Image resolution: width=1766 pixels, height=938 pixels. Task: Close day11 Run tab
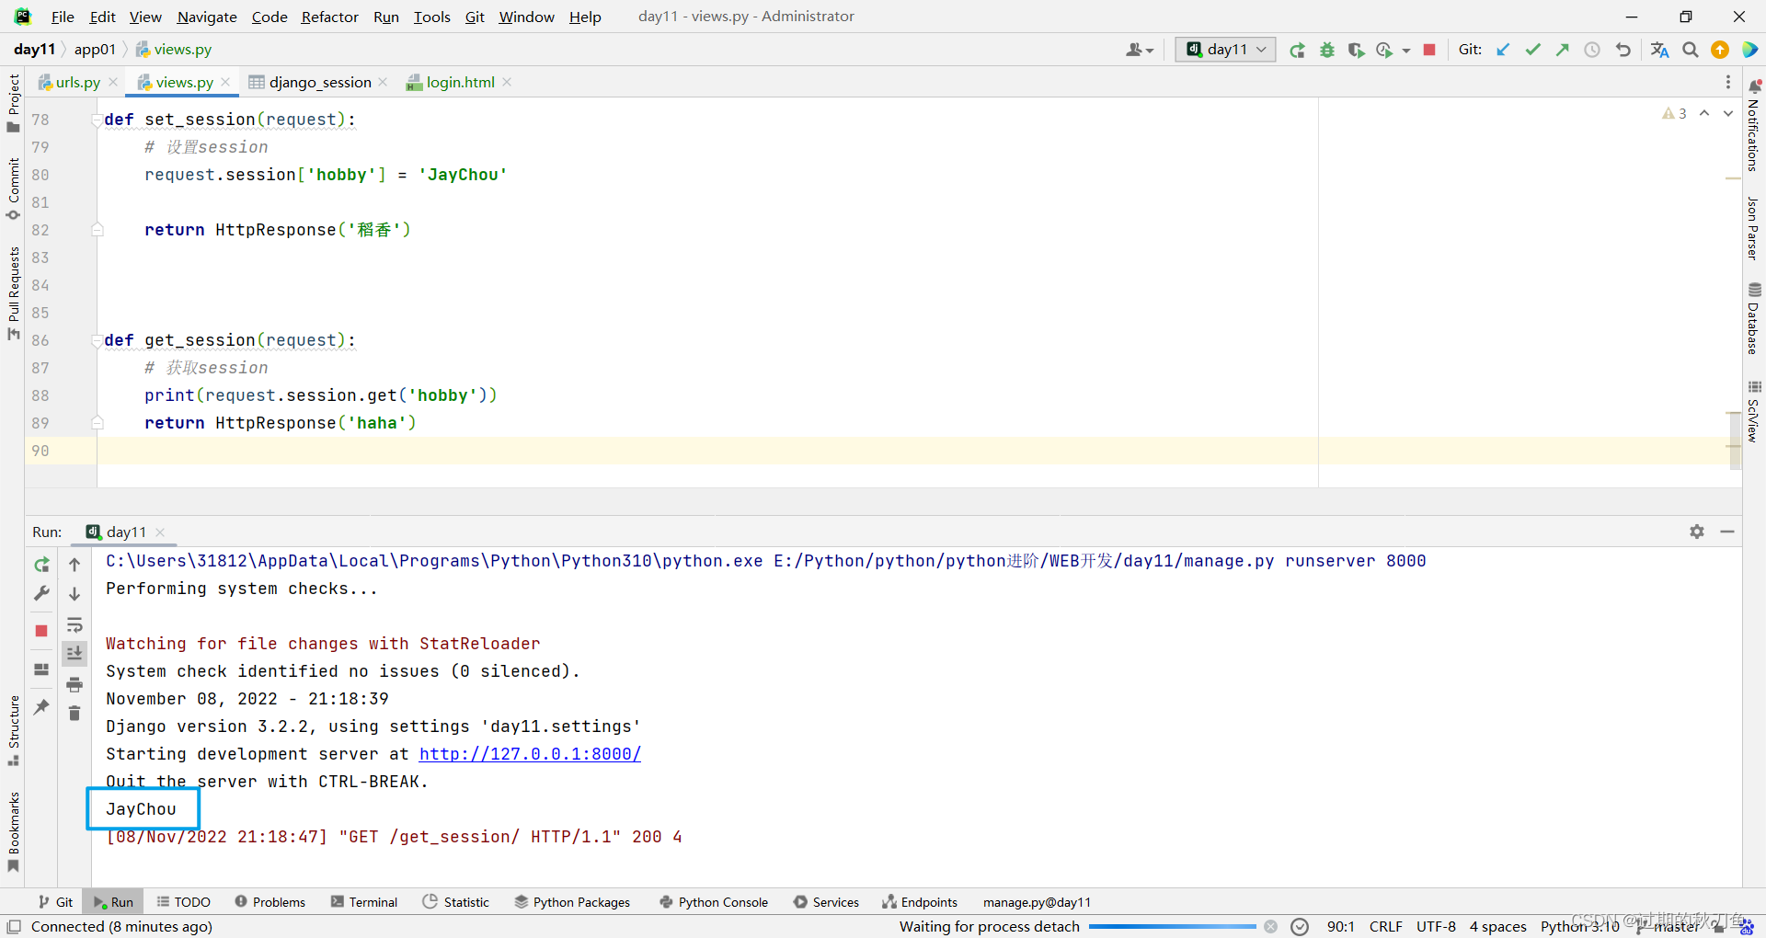pos(160,532)
